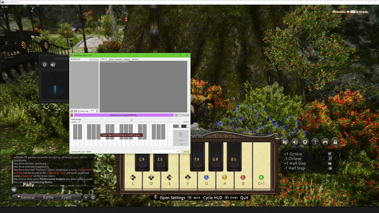Click the chat log scrollbar up arrow
The height and width of the screenshot is (213, 379).
click(189, 62)
